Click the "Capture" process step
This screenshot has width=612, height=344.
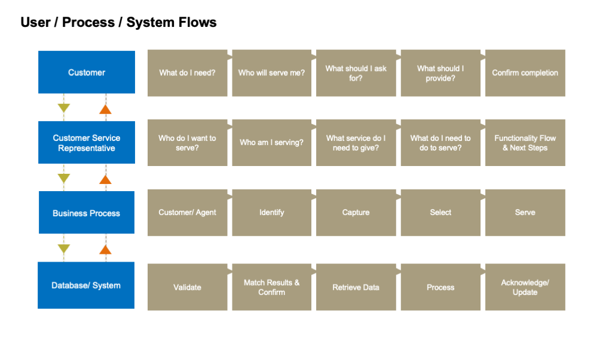(x=356, y=213)
